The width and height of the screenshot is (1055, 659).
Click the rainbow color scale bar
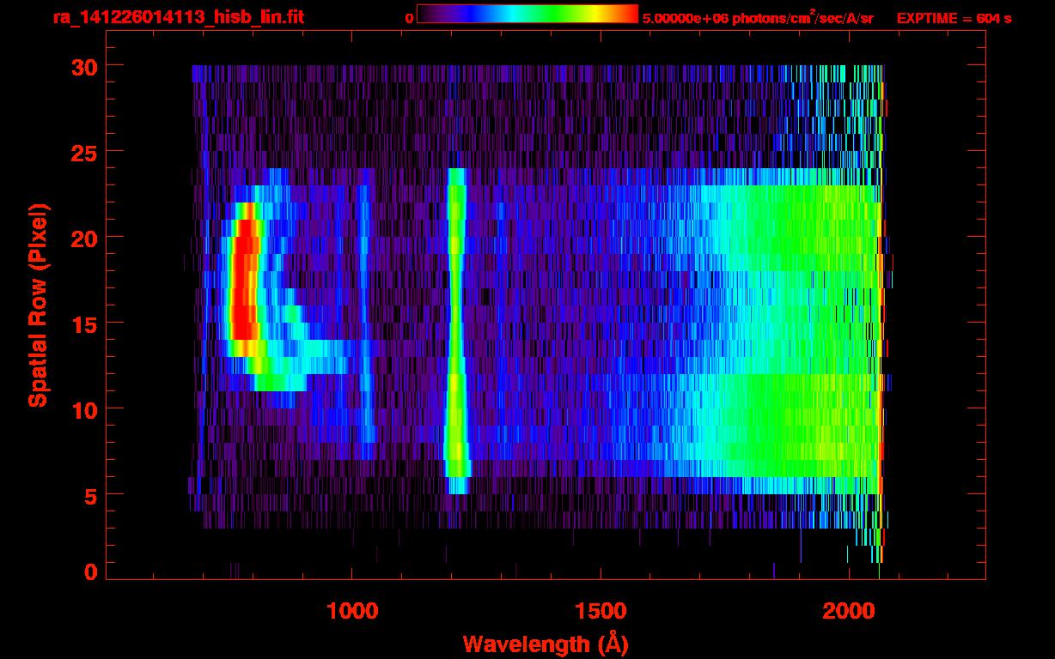pyautogui.click(x=527, y=14)
